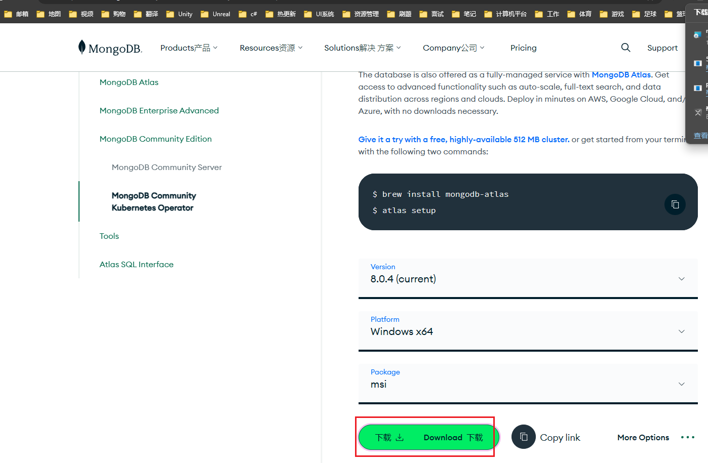Click the copy link clipboard icon

click(524, 437)
